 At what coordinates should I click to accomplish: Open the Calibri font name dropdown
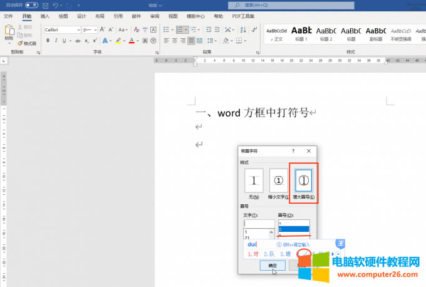pos(78,29)
